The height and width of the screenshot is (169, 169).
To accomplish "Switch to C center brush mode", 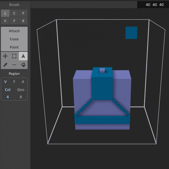I will (x=14, y=13).
